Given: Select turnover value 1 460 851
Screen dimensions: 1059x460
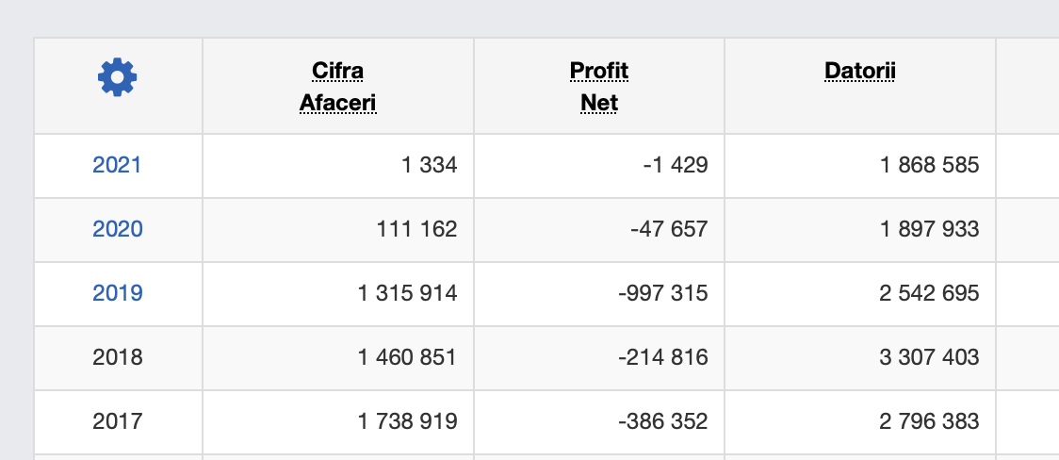Looking at the screenshot, I should 407,357.
